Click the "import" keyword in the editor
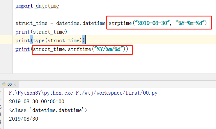Image resolution: width=216 pixels, height=129 pixels. pos(24,6)
